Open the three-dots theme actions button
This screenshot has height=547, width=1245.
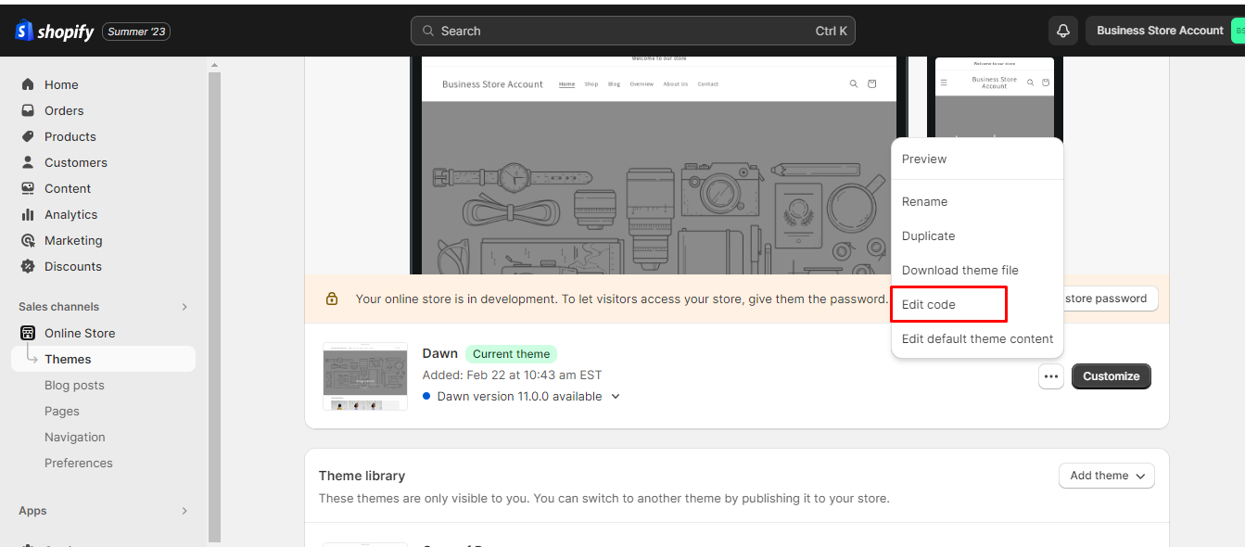click(x=1050, y=376)
